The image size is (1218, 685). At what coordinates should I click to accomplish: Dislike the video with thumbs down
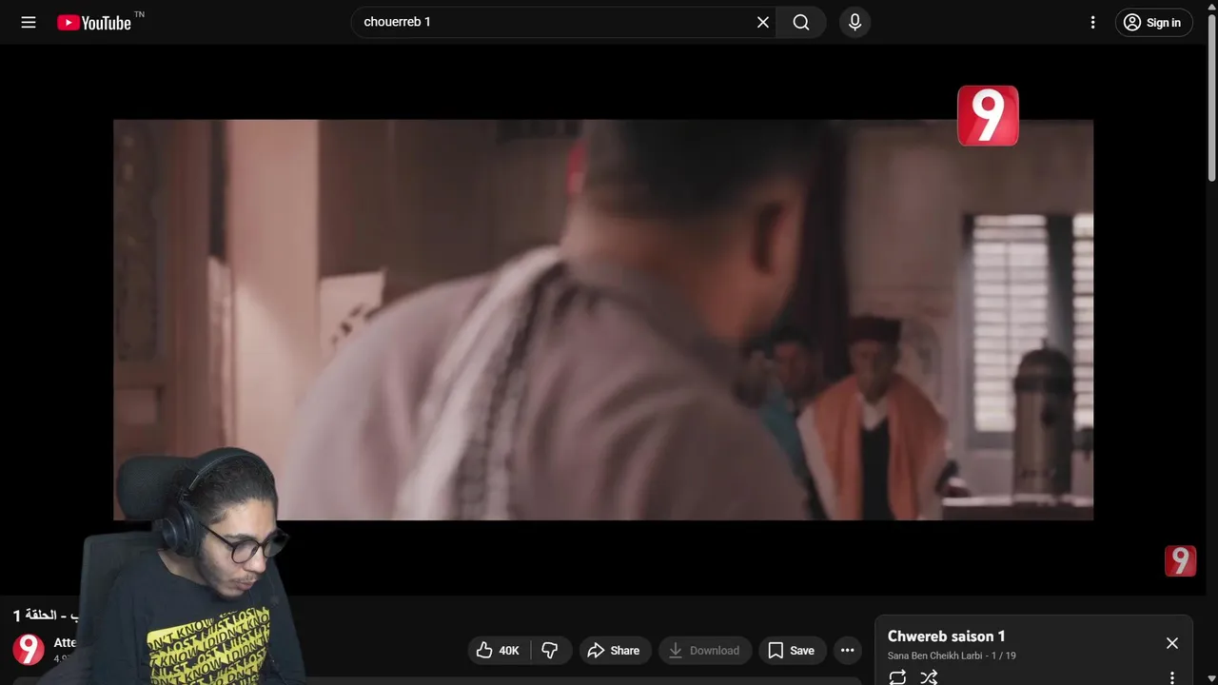coord(551,650)
